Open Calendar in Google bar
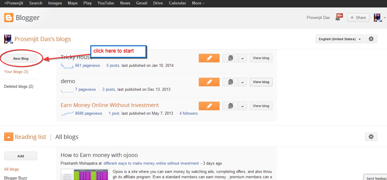 click(x=178, y=3)
